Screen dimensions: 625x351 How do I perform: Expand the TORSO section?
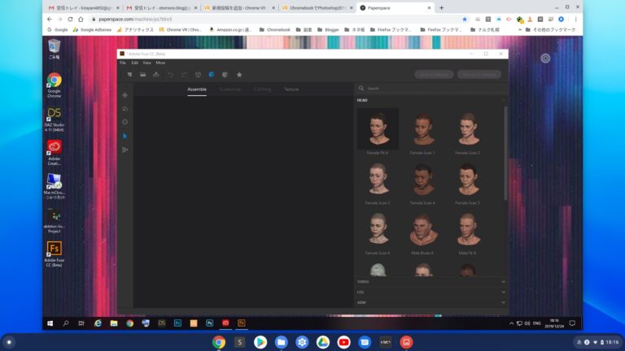pos(431,281)
